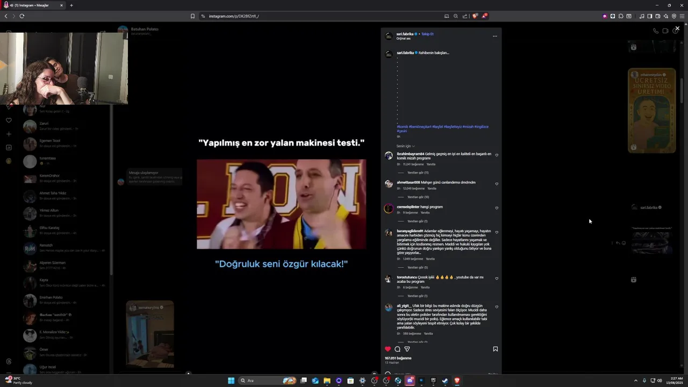The image size is (688, 387).
Task: Open the browser zoom magnifier icon
Action: click(x=456, y=16)
